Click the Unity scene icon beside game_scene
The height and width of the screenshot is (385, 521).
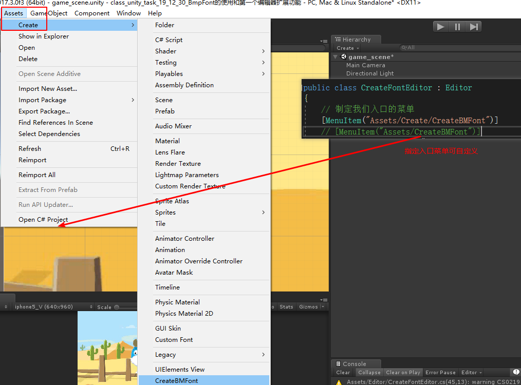pos(344,57)
